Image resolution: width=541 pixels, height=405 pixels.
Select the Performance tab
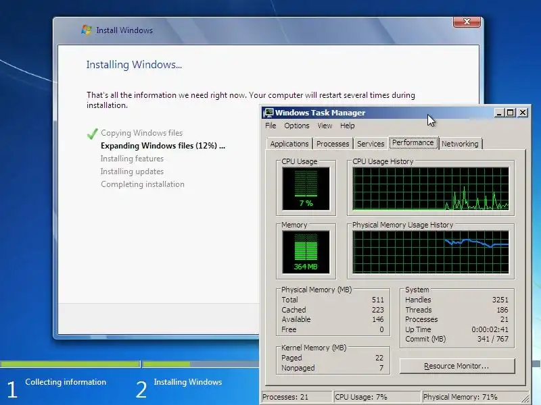point(413,142)
